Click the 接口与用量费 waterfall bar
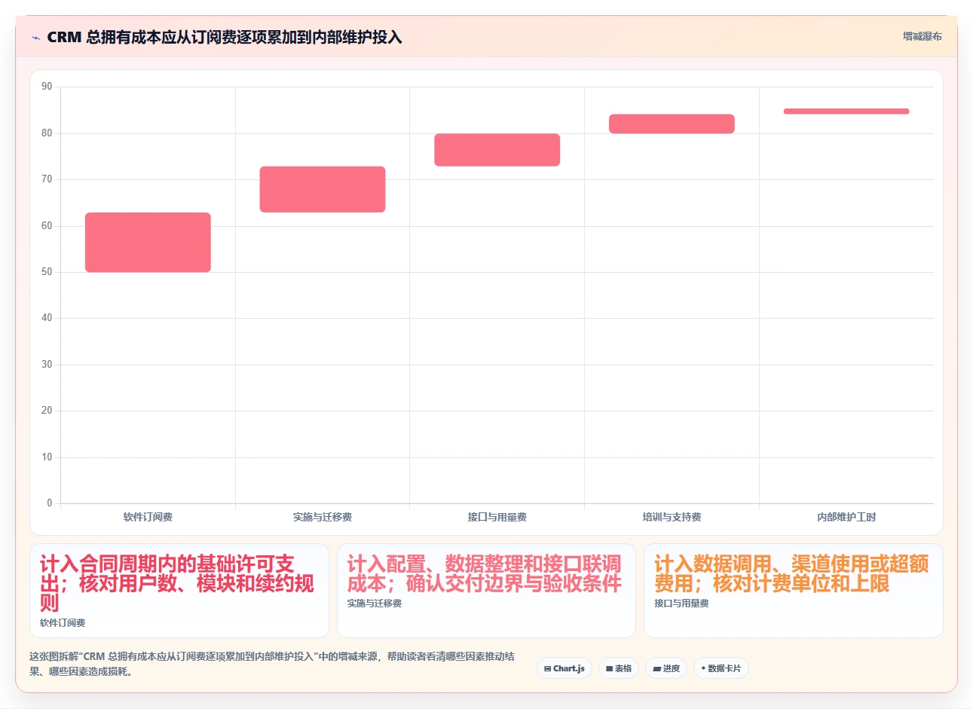973x709 pixels. tap(497, 150)
